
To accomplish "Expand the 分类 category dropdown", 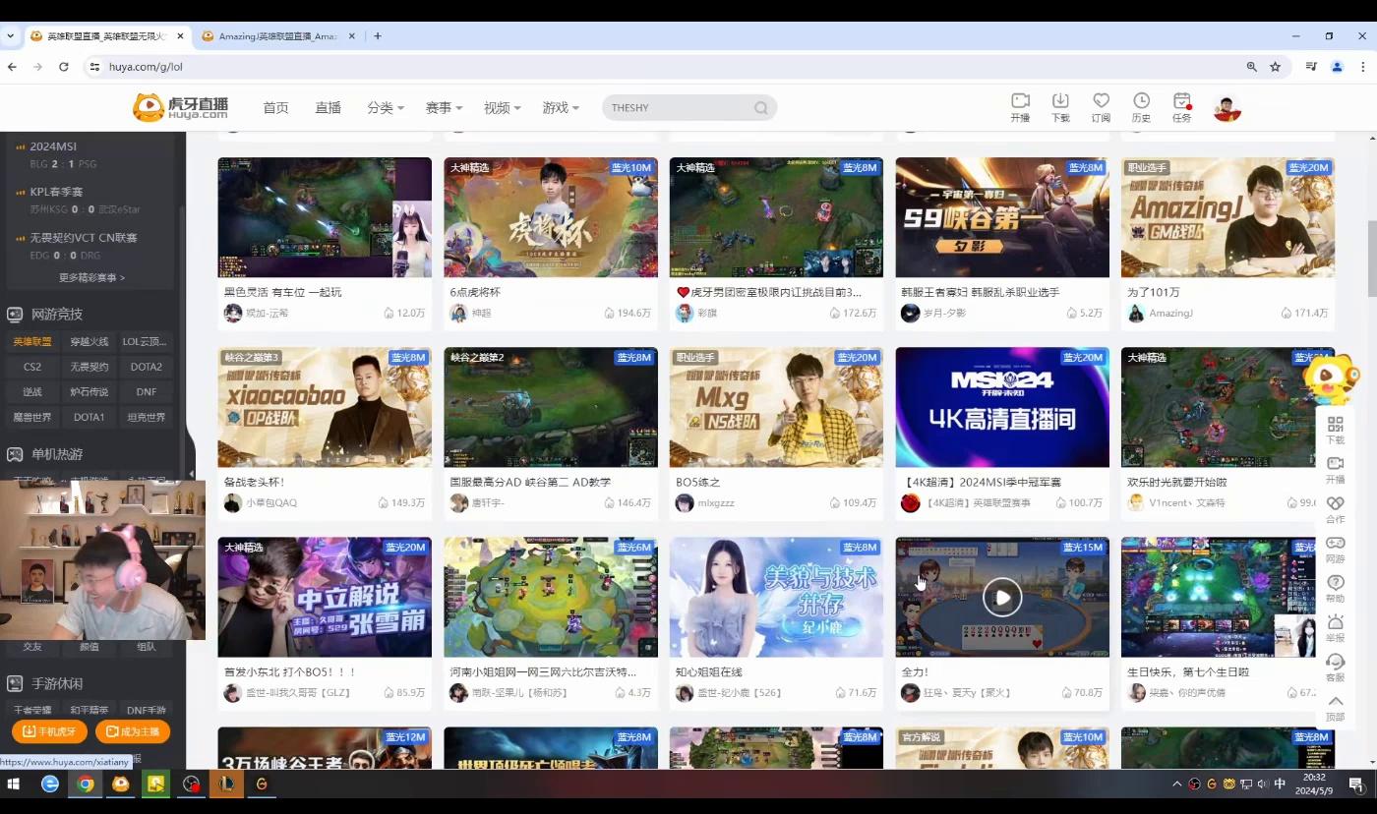I will coord(386,108).
